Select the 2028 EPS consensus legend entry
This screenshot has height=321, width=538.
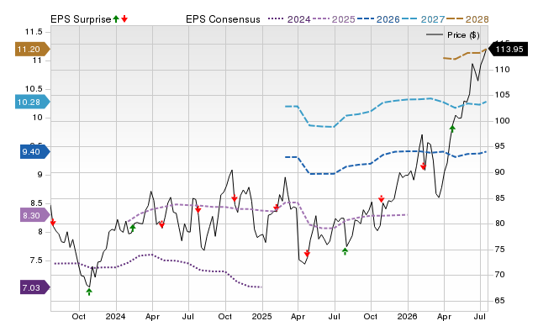467,19
